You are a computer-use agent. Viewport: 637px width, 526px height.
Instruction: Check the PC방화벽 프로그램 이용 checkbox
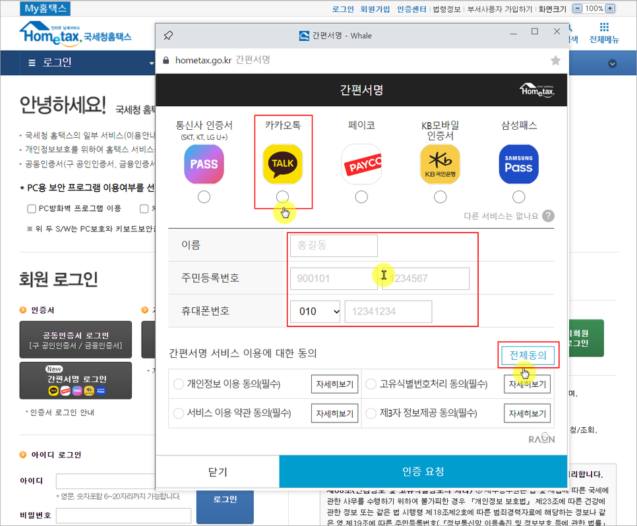pyautogui.click(x=31, y=209)
